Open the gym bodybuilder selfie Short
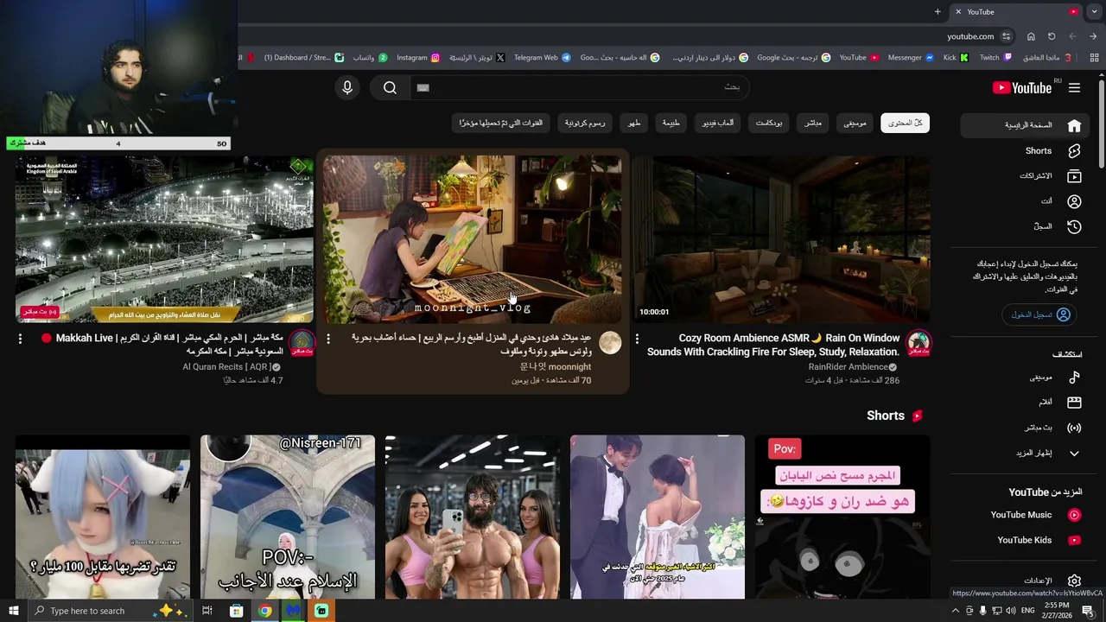The height and width of the screenshot is (622, 1106). point(473,517)
